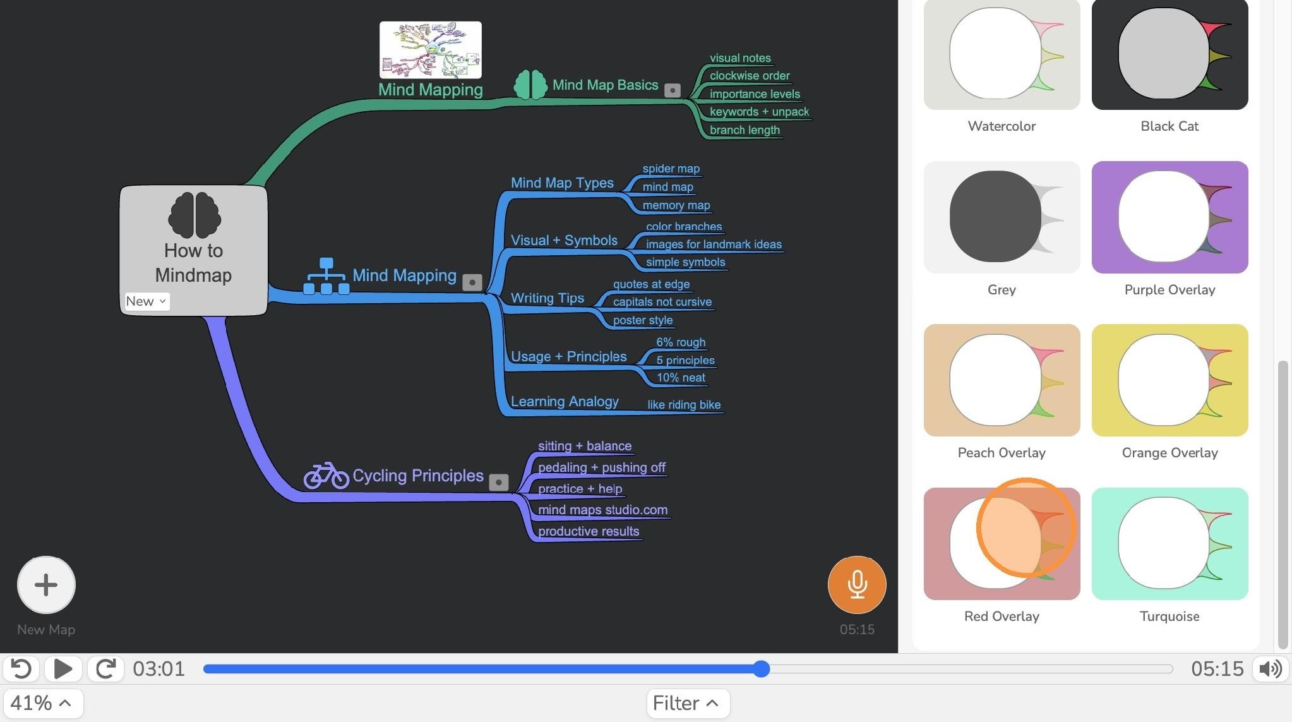Select the Usage + Principles branch
Image resolution: width=1292 pixels, height=722 pixels.
coord(568,356)
